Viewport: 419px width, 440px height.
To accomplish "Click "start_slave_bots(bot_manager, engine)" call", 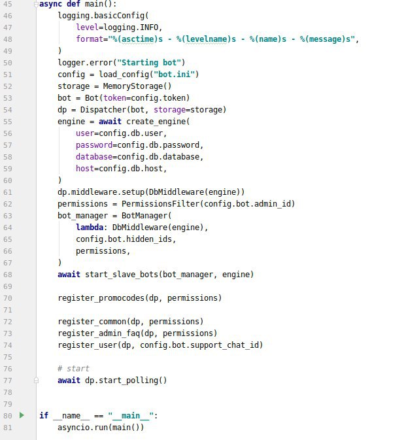I will coord(169,275).
